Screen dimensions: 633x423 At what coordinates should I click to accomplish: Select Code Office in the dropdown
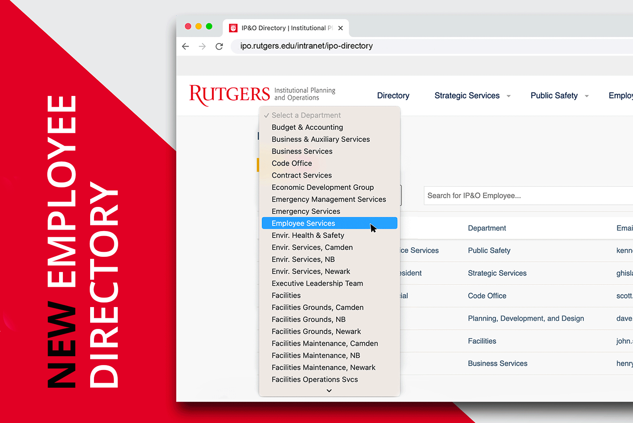[292, 164]
